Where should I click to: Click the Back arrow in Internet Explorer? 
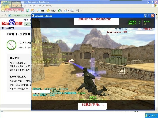pos(3,11)
